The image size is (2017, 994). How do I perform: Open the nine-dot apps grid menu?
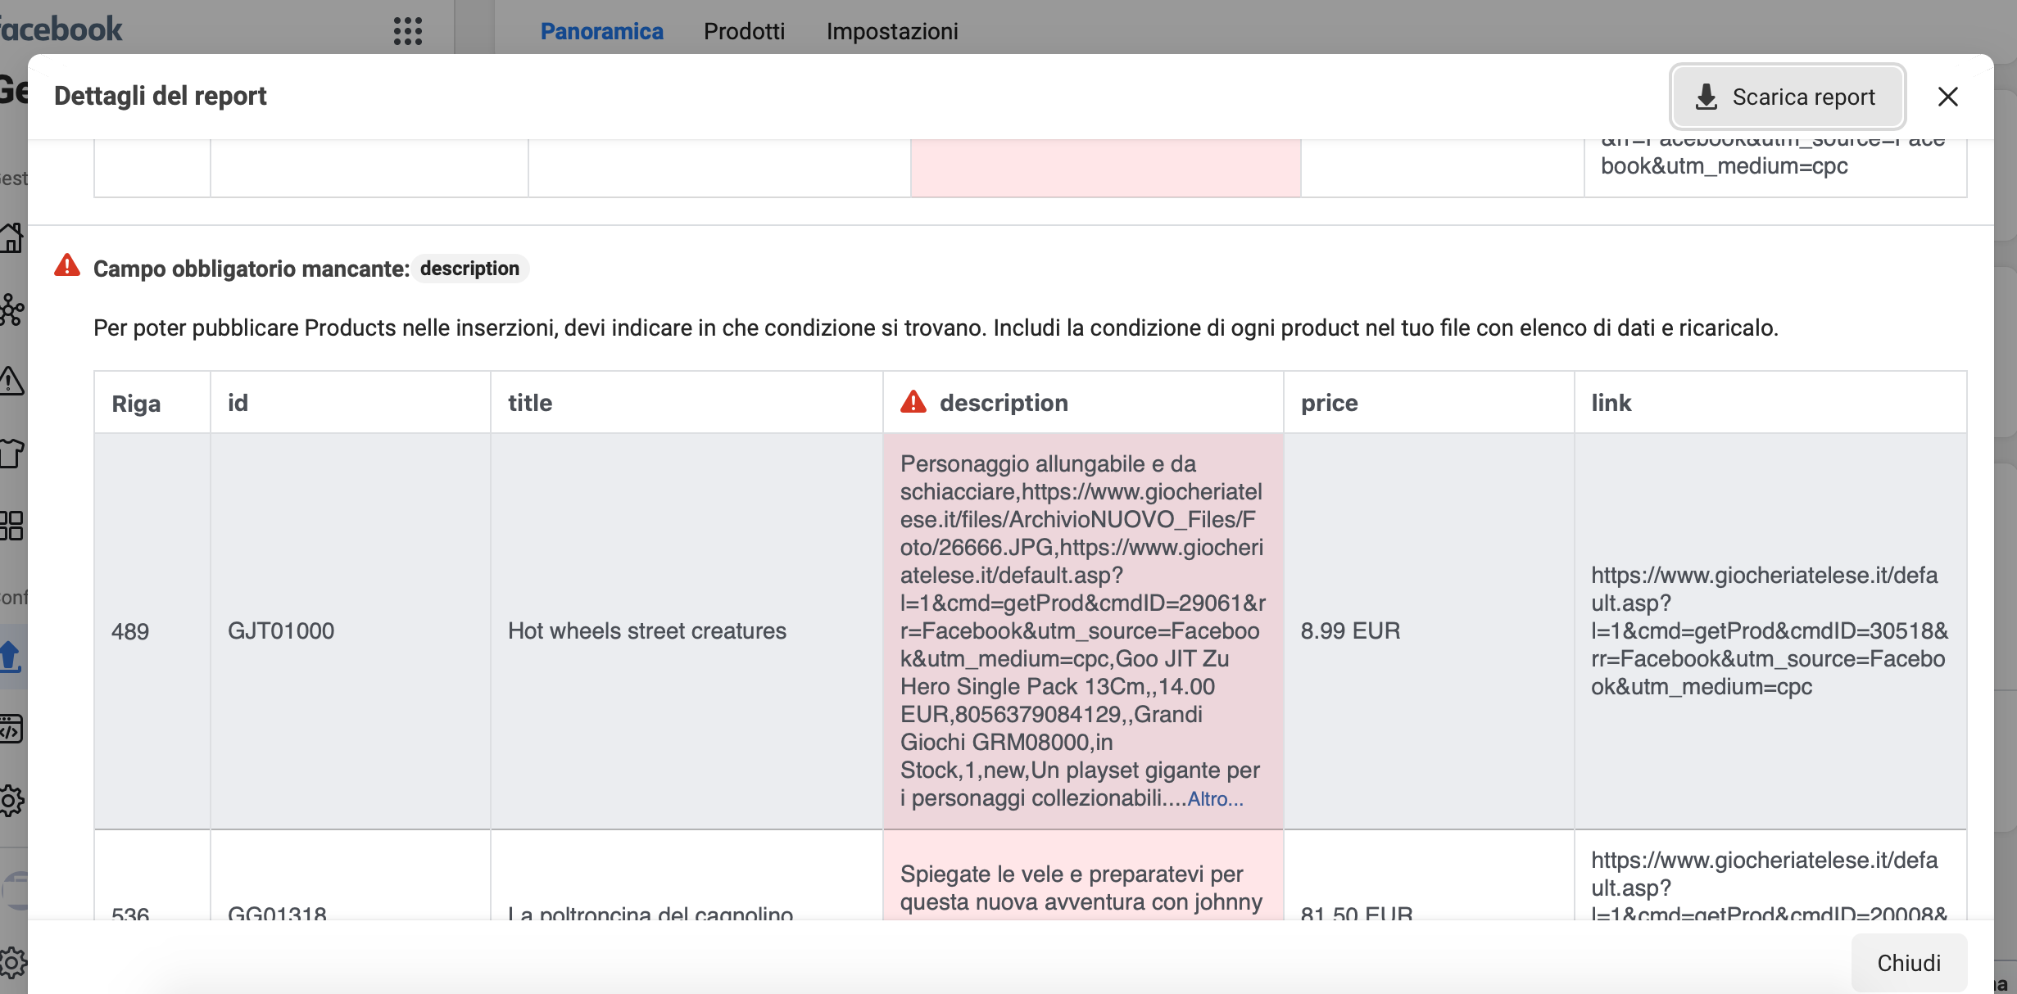[407, 31]
